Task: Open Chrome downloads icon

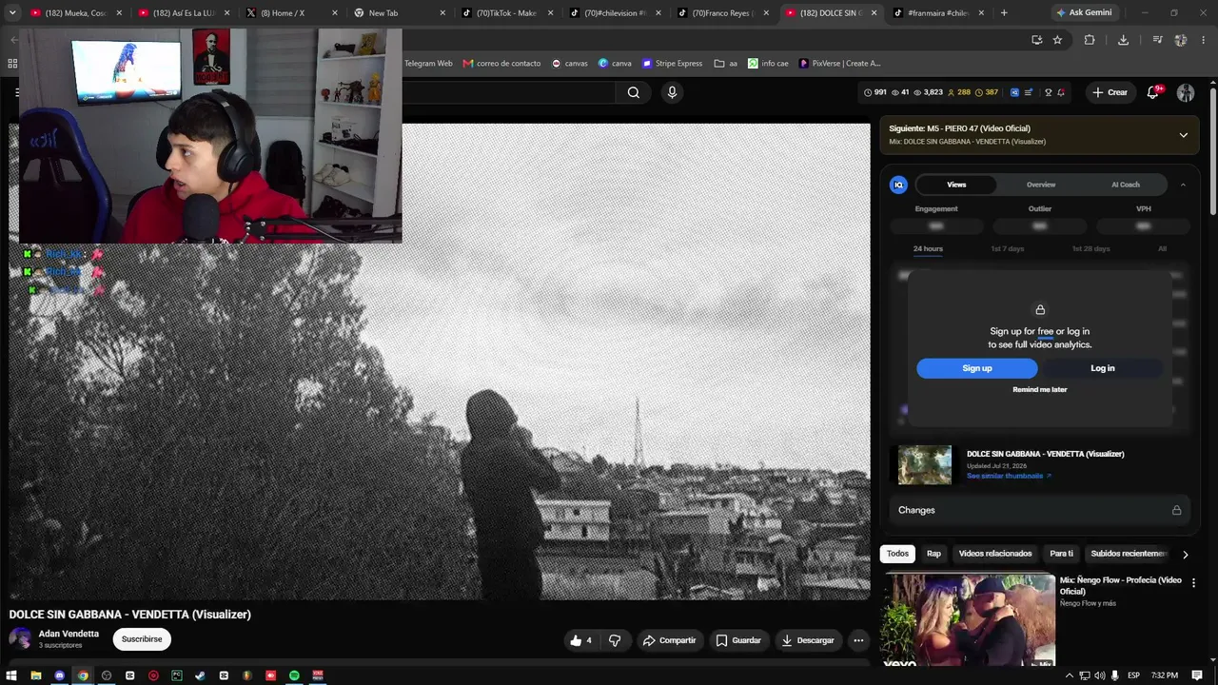Action: click(x=1123, y=40)
